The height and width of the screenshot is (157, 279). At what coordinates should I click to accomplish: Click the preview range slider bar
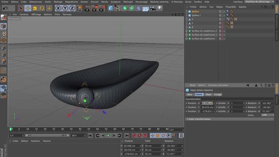(x=47, y=136)
